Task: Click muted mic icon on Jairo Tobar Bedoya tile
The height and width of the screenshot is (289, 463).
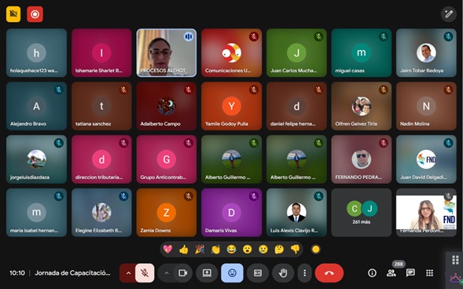Action: pyautogui.click(x=448, y=37)
